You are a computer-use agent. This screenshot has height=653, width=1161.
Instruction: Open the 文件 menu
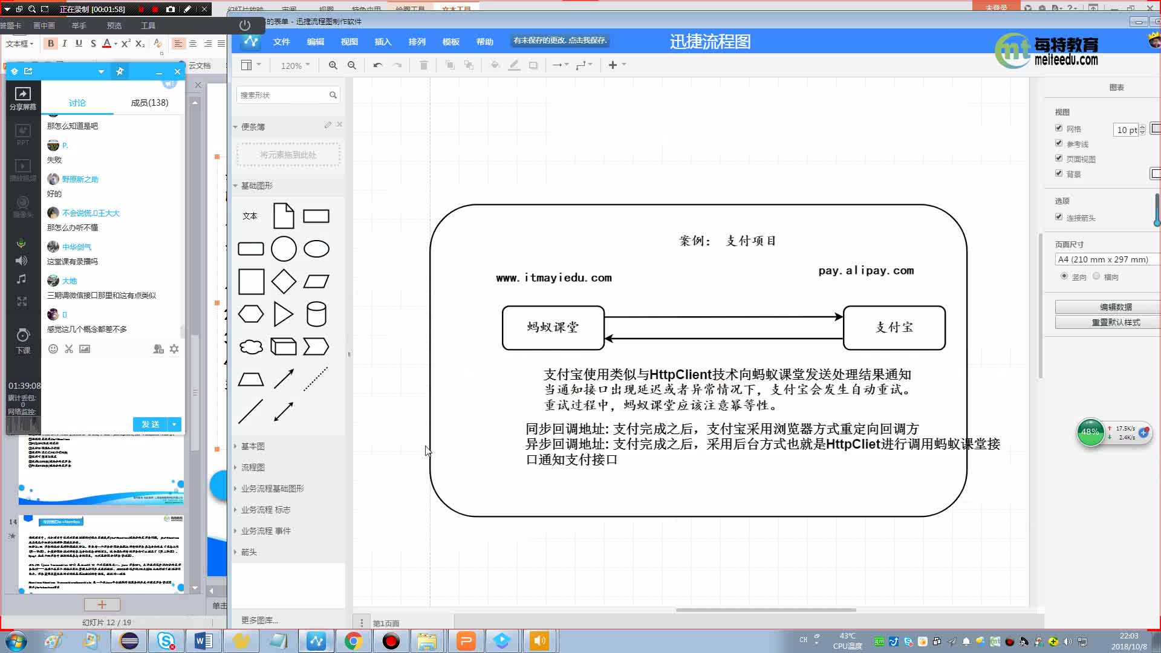pos(282,42)
